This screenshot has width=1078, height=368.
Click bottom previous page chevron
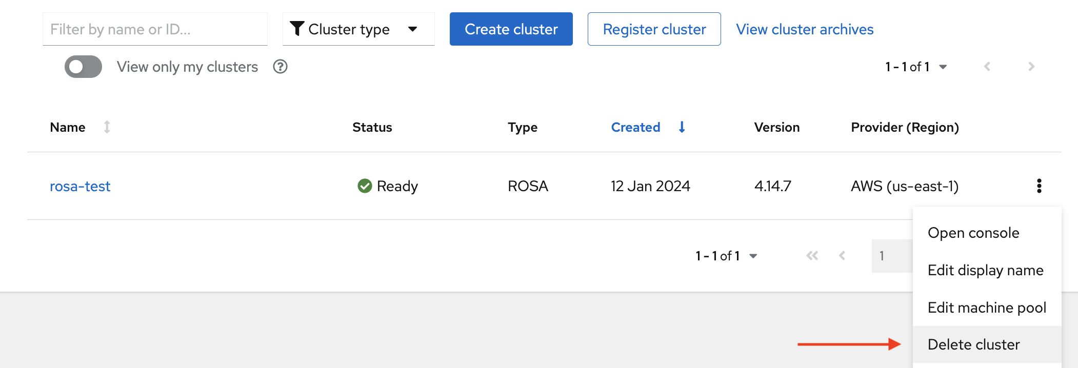(842, 256)
